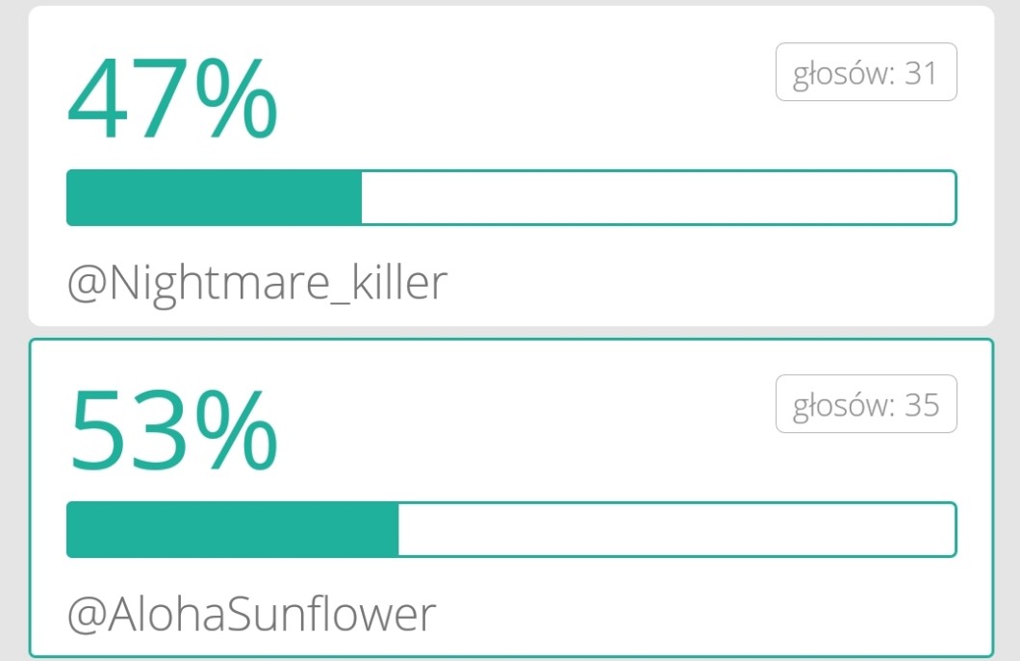Click the empty part of Nightmare_killer's progress bar
The image size is (1020, 661).
click(657, 197)
